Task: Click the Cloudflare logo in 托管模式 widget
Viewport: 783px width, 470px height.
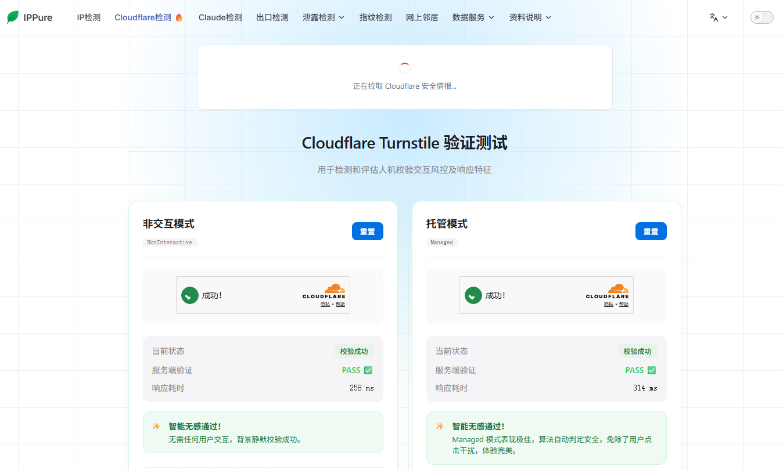Action: (608, 291)
